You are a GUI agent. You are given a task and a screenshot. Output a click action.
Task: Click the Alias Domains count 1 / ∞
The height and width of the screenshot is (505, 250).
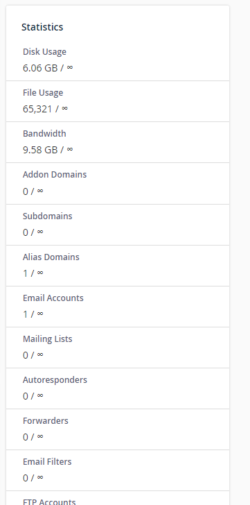click(x=33, y=273)
